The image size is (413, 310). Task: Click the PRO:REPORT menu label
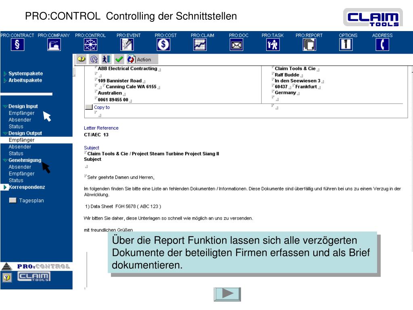pos(309,36)
